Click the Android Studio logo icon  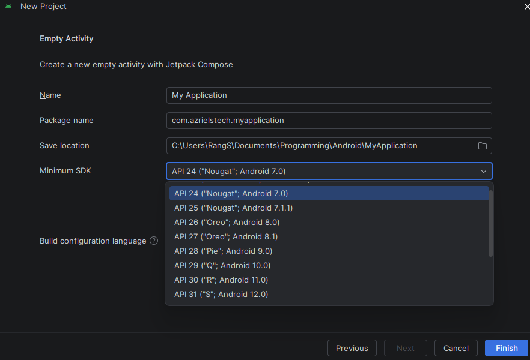pyautogui.click(x=8, y=6)
